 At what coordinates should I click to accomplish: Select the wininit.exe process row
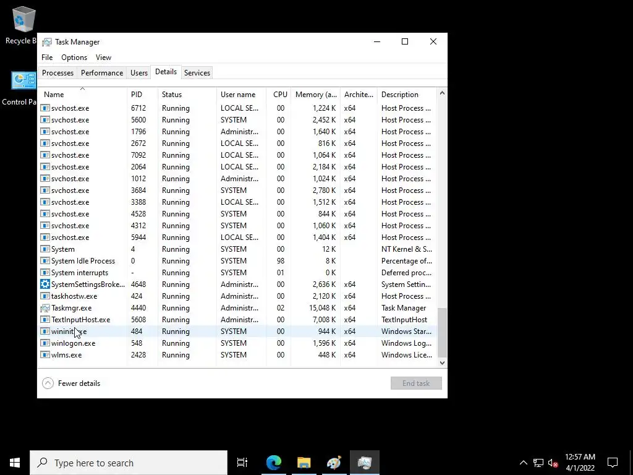coord(238,332)
